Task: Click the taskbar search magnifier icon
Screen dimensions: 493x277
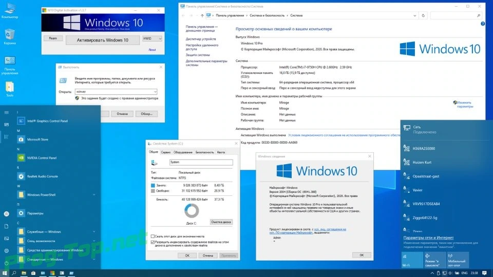Action: pos(14,273)
